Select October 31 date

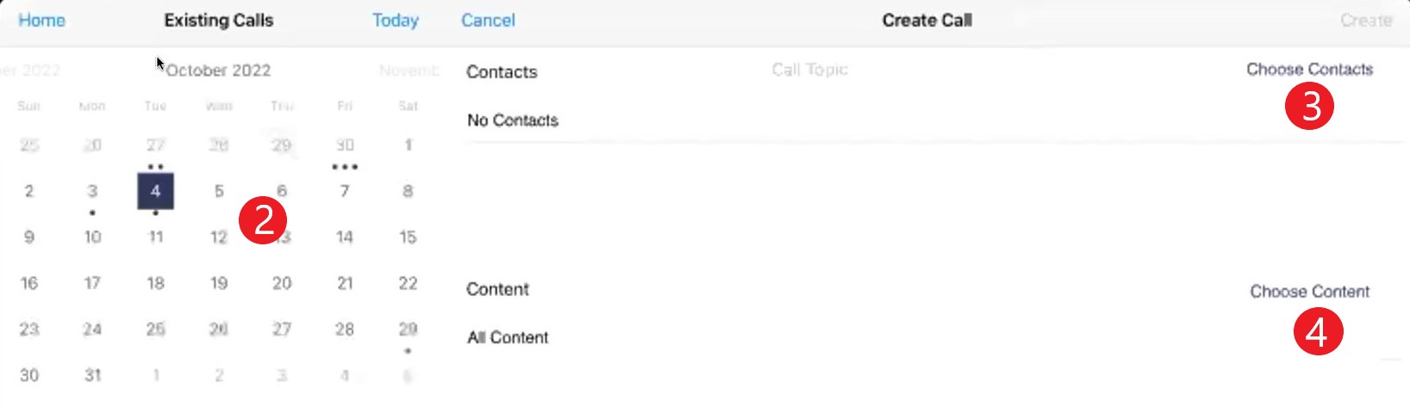92,375
